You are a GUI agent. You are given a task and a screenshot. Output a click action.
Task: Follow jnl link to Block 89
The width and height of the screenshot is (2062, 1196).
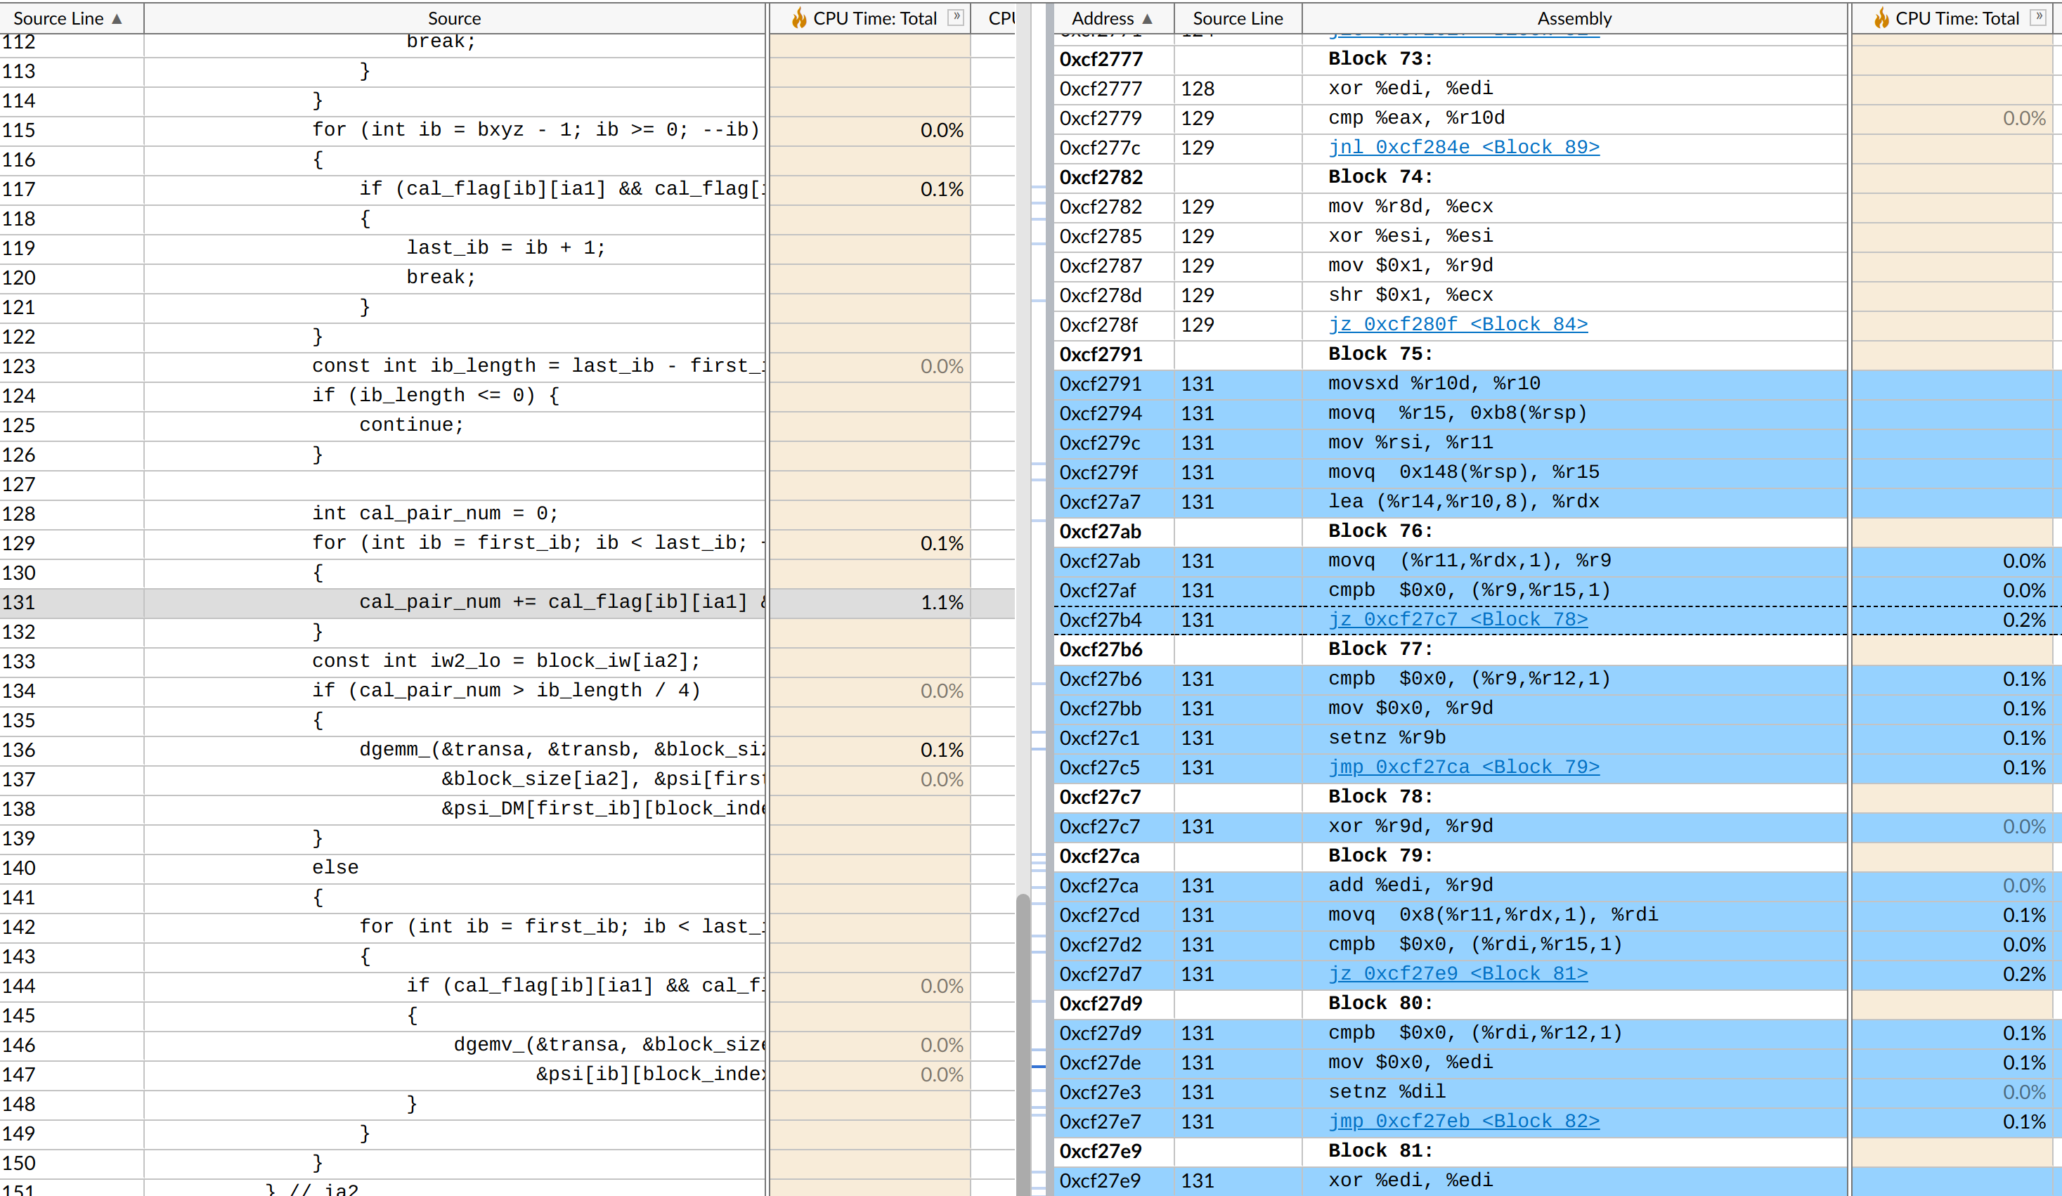[1463, 148]
